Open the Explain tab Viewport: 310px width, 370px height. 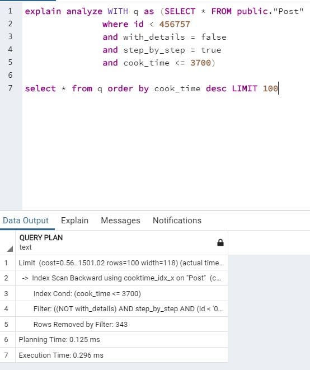pos(74,221)
